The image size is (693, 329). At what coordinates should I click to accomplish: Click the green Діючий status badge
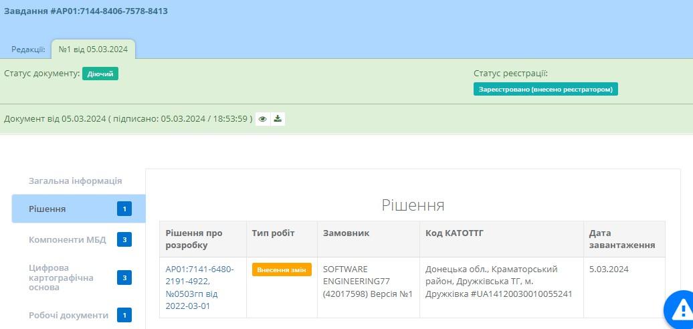click(100, 74)
